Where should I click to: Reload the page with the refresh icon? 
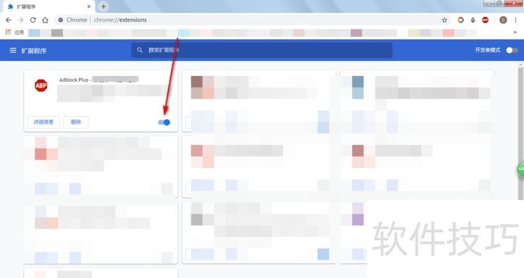[x=33, y=20]
